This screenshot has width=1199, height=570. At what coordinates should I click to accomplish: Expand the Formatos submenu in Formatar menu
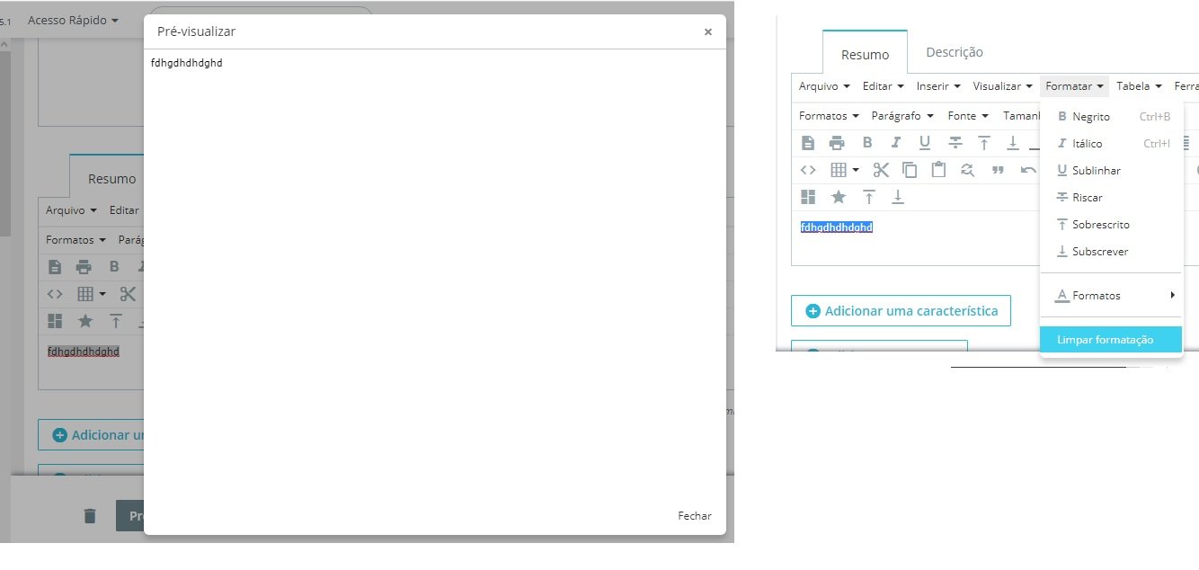click(1110, 295)
